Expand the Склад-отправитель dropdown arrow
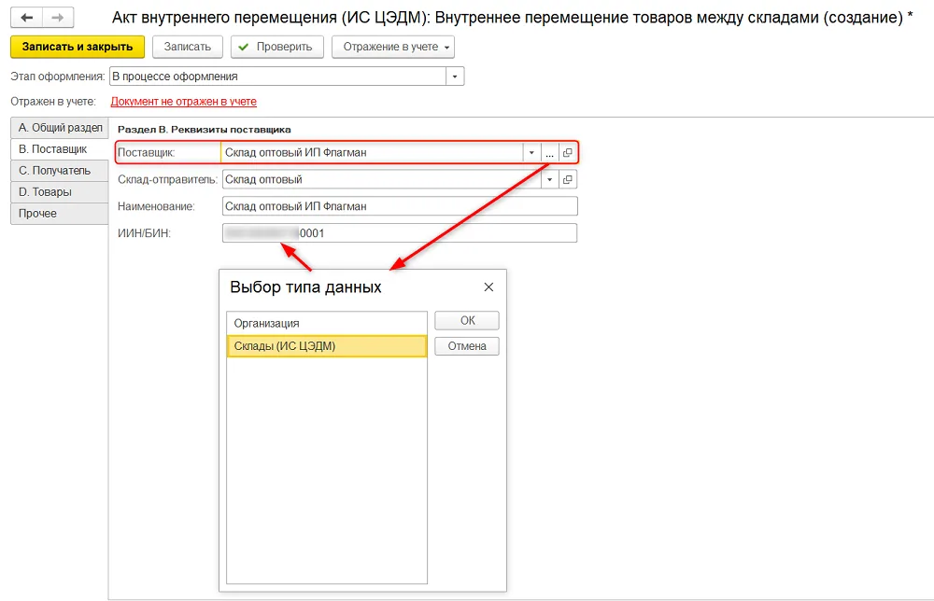The height and width of the screenshot is (601, 934). pos(549,180)
